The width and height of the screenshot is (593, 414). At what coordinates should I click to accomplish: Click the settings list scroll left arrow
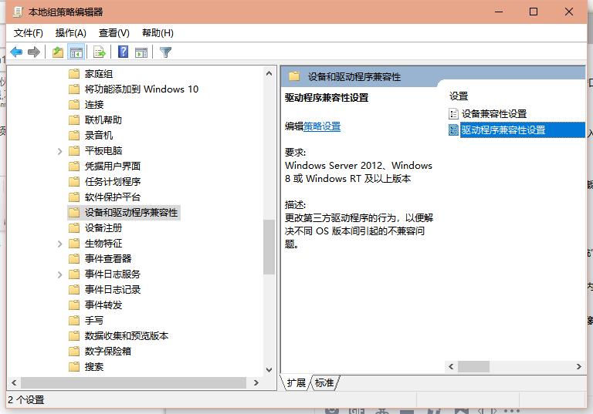(x=451, y=366)
